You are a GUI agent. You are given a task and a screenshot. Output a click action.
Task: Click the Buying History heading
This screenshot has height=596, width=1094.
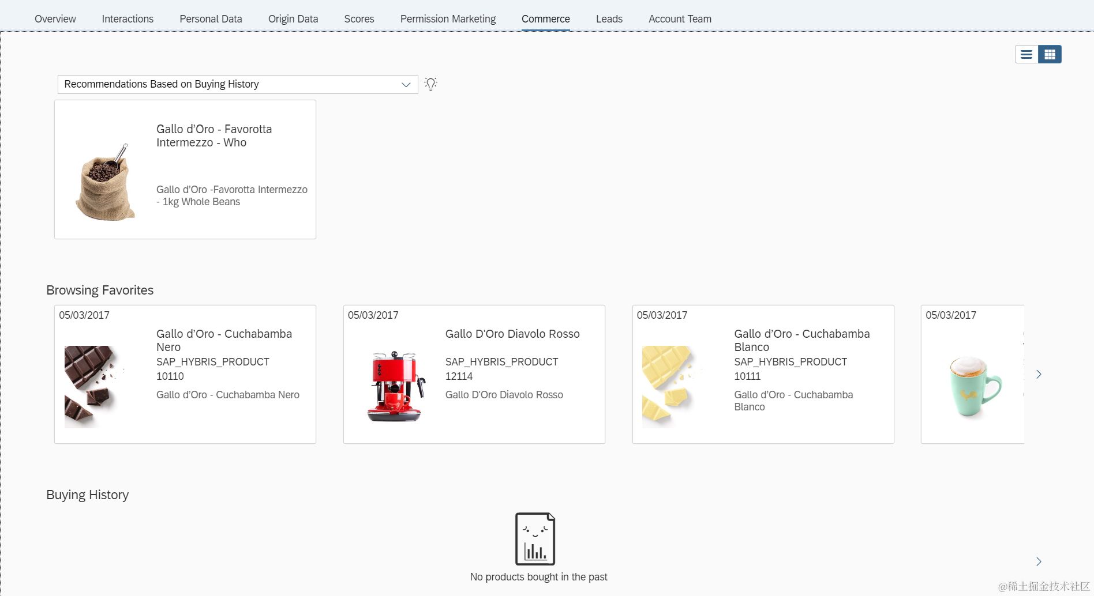point(88,495)
